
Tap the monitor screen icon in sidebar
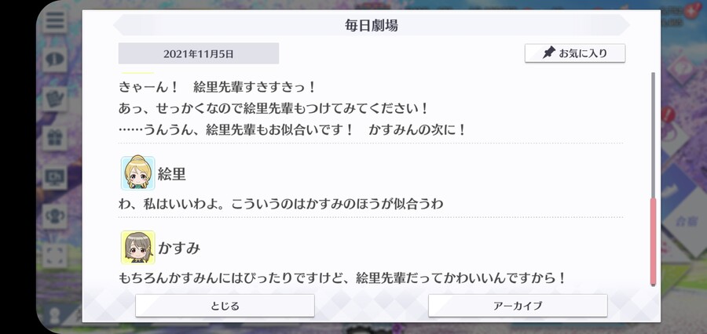coord(55,178)
